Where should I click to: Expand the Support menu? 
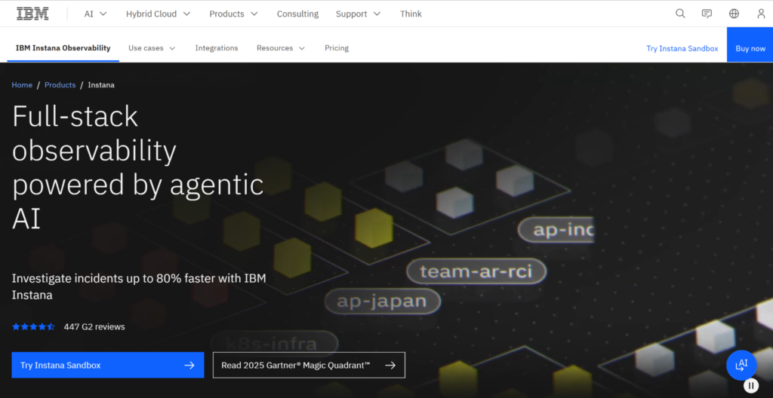(x=359, y=14)
